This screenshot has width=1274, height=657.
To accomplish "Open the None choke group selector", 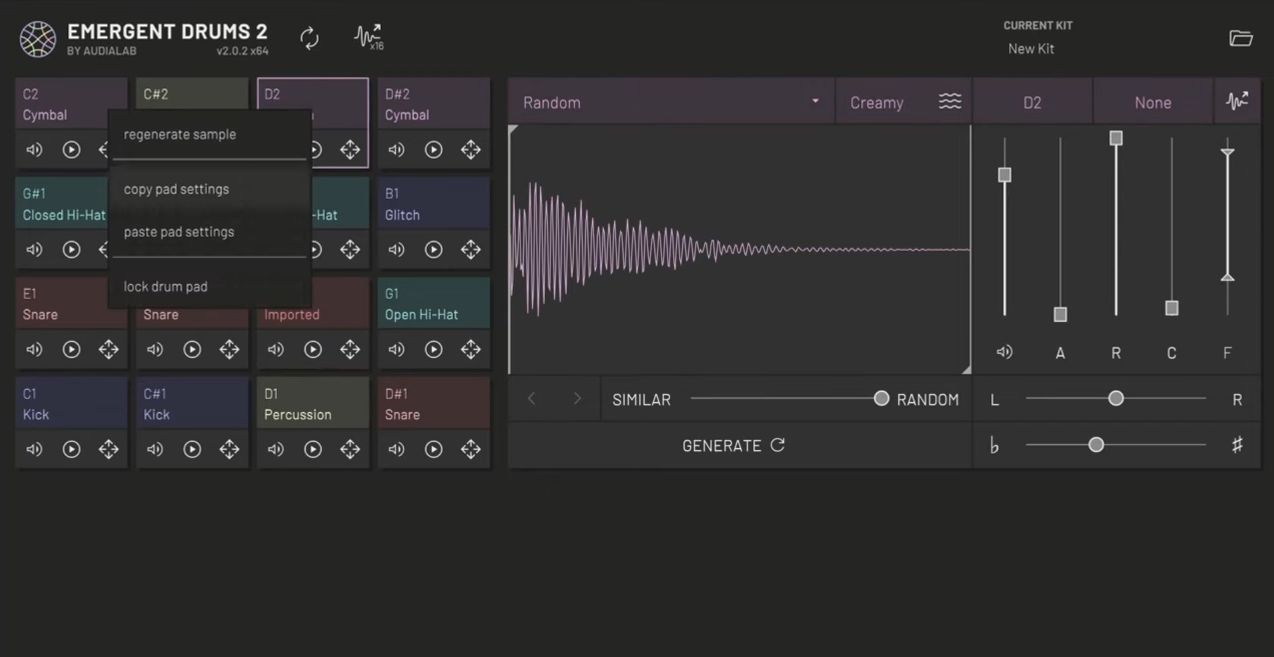I will click(x=1153, y=102).
